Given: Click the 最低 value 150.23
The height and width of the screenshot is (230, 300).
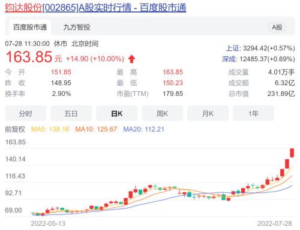Looking at the screenshot, I should pos(173,83).
